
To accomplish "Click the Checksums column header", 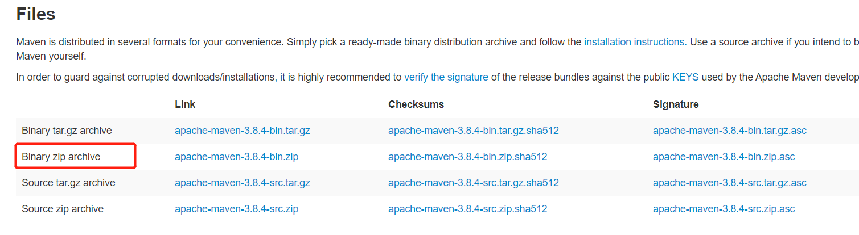I will tap(416, 104).
